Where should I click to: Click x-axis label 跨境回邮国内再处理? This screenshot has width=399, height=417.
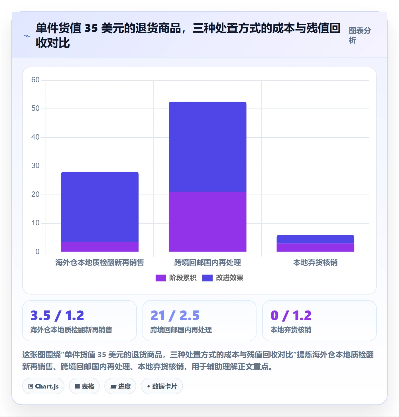point(207,262)
